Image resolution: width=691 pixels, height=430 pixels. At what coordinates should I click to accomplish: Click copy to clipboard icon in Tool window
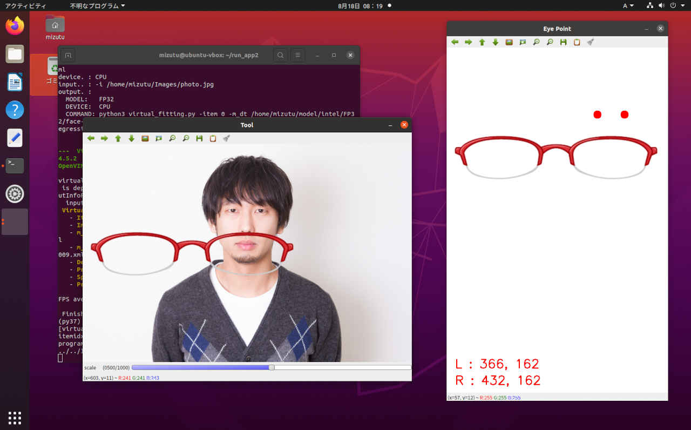pos(213,138)
